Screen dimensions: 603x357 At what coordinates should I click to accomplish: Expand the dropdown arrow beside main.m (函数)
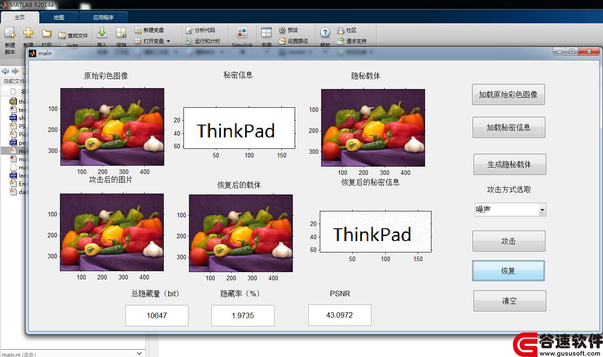(140, 353)
